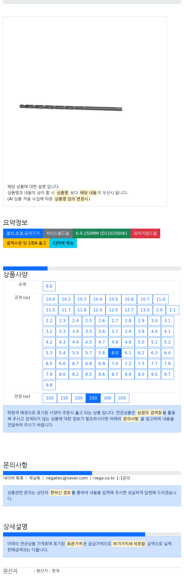Pick the 250 mm length option

coord(93,398)
